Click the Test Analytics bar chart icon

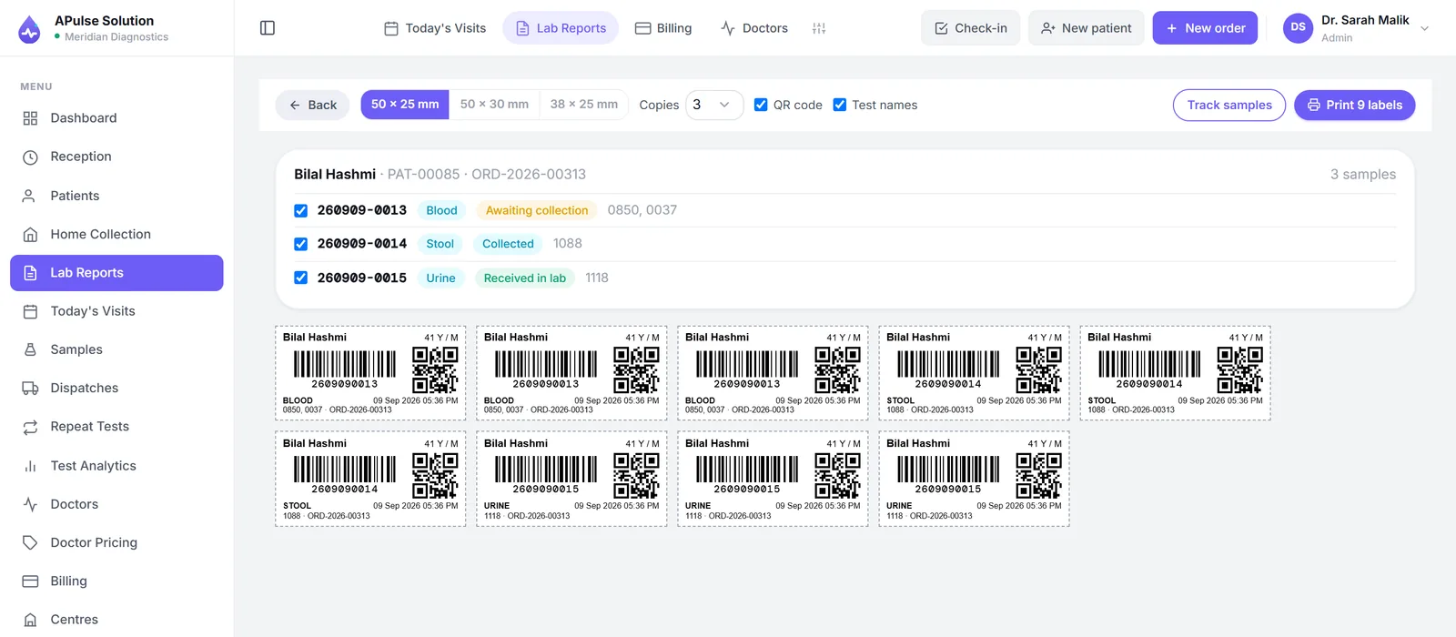click(x=30, y=466)
